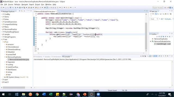174x97 pixels.
Task: Click the All link in Task List
Action: pos(162,19)
